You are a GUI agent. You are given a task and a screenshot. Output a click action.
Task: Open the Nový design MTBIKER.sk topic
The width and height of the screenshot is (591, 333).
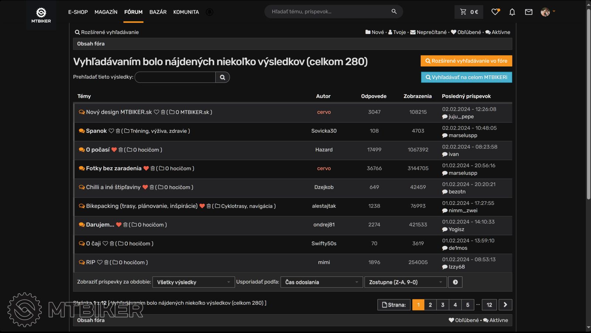[119, 112]
